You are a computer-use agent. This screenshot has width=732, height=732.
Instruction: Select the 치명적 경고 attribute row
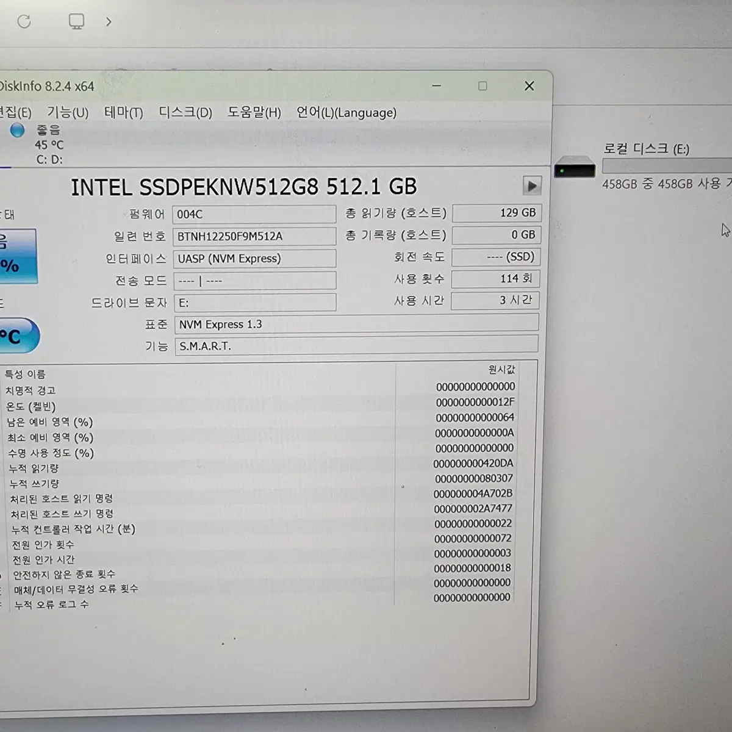pos(259,390)
